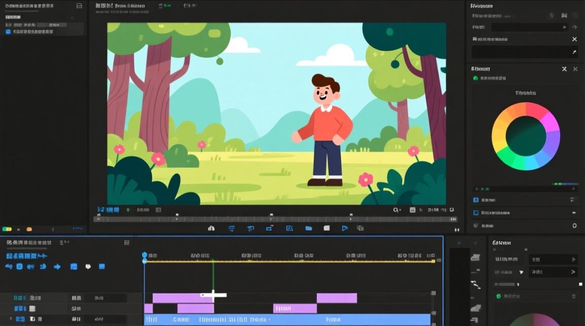Click the white tag-shaped icon in timeline tools

[88, 266]
